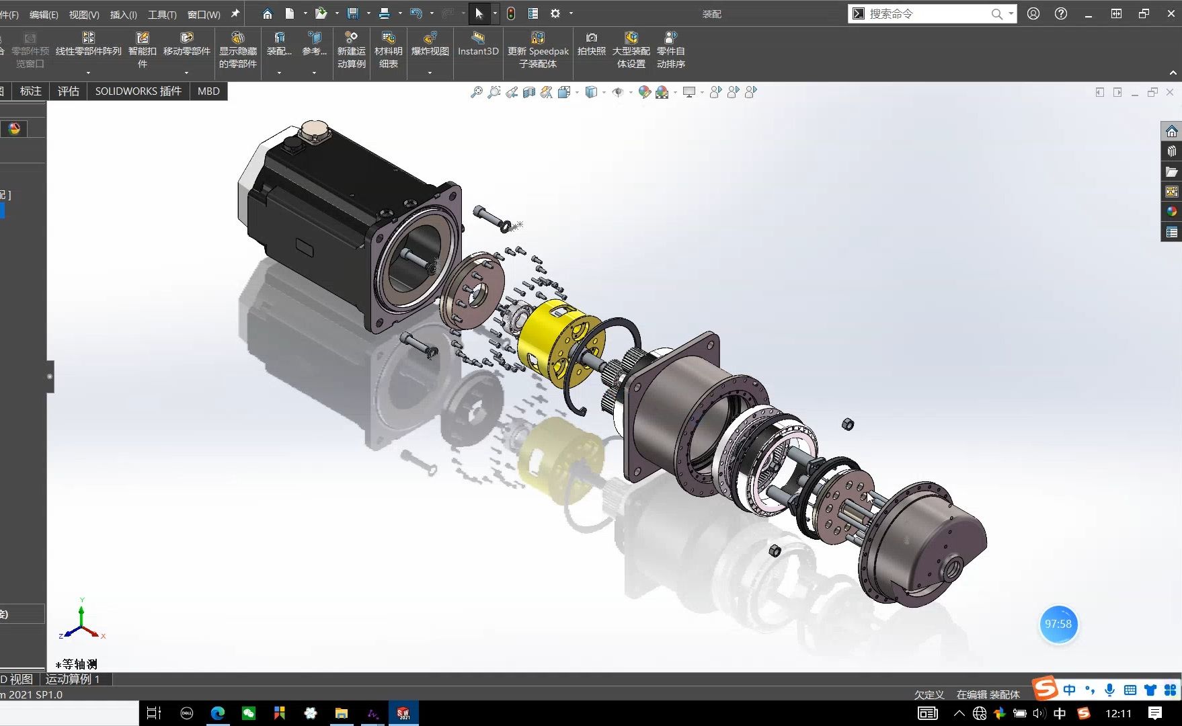1182x726 pixels.
Task: Zoom to fit with heads-up magnifier icon
Action: pos(477,92)
